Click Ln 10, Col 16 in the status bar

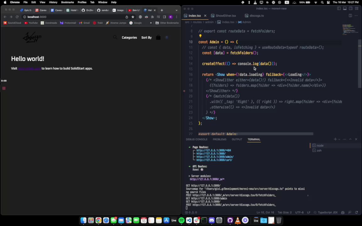pyautogui.click(x=265, y=213)
